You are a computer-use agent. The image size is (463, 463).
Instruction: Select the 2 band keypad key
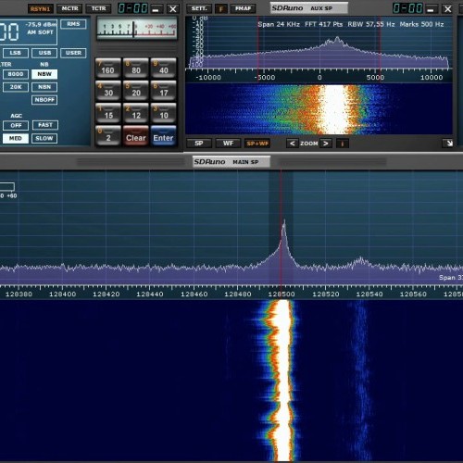coord(108,136)
